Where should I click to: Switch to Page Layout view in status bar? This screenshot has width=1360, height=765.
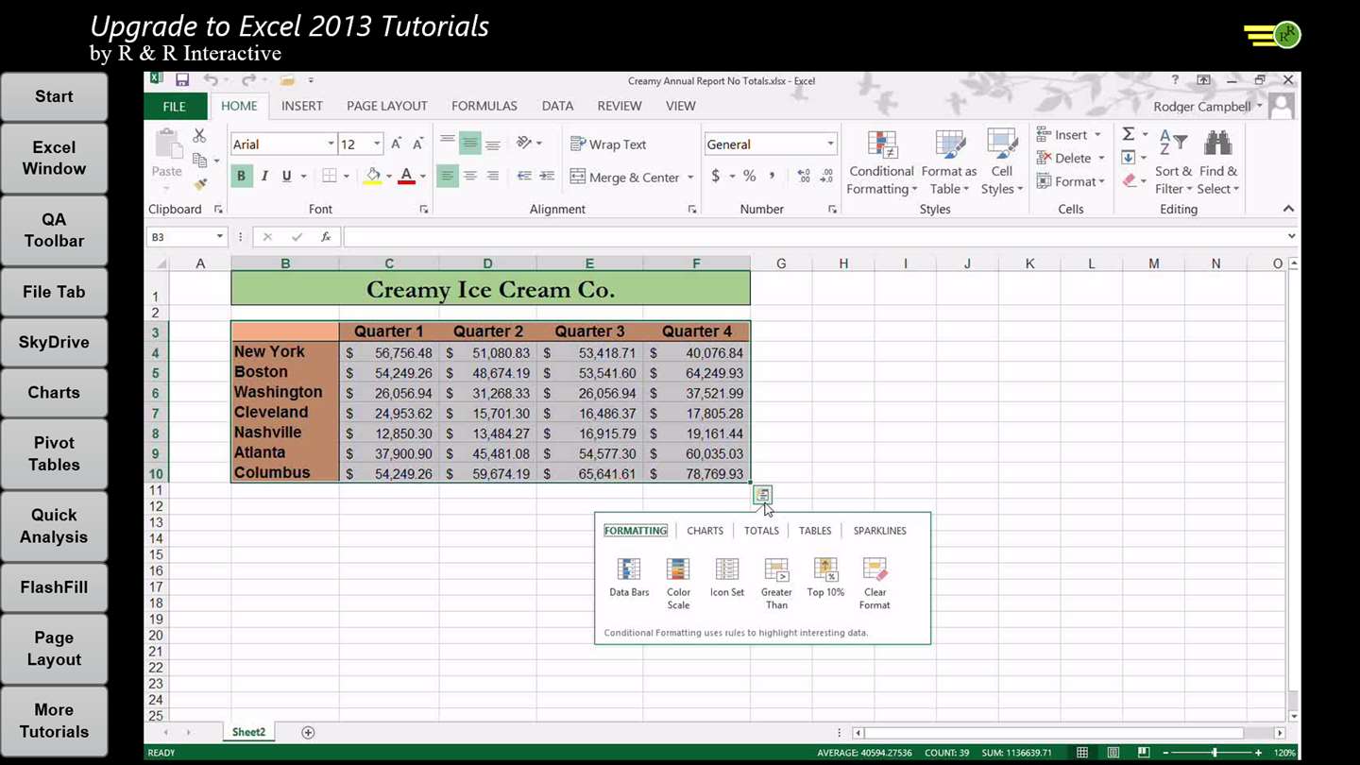point(1113,753)
